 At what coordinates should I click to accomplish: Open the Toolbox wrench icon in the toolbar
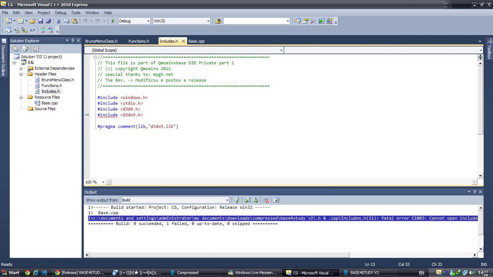tap(313, 21)
